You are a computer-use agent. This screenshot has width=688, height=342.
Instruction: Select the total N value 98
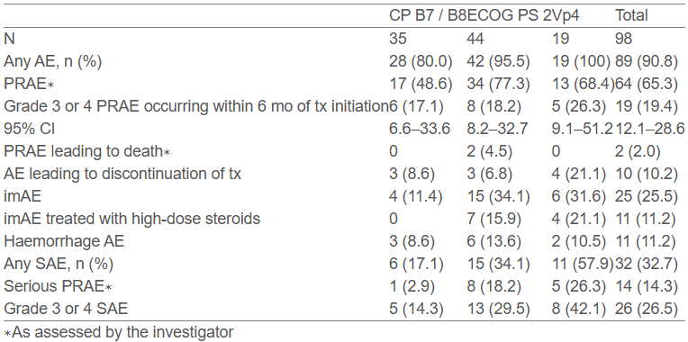(623, 39)
